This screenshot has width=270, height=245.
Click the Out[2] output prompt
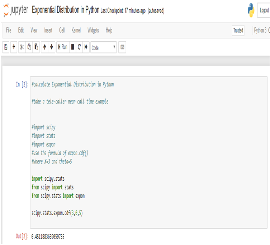click(x=22, y=236)
